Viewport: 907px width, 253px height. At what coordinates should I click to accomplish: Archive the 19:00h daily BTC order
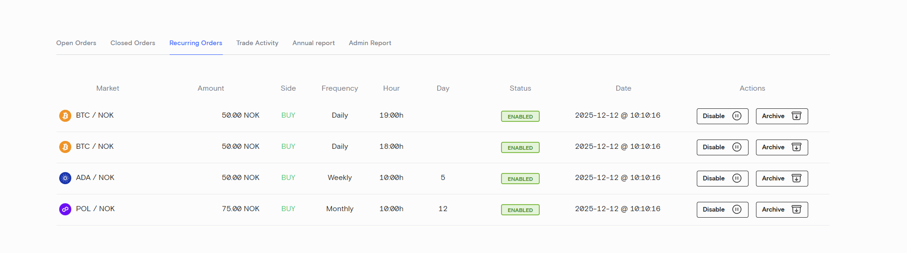[782, 116]
